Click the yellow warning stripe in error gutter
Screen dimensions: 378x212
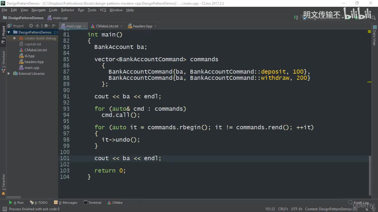pos(369,82)
